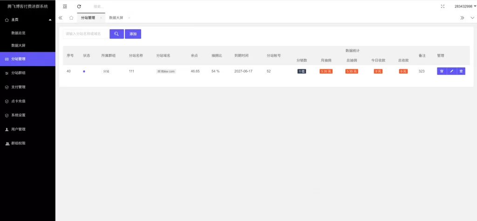Image resolution: width=477 pixels, height=221 pixels.
Task: Enter fullscreen using the expand icon
Action: point(442,7)
